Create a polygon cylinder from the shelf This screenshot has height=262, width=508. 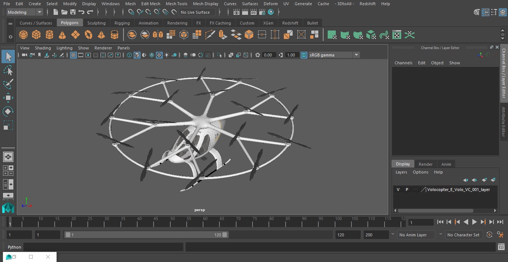pyautogui.click(x=49, y=35)
